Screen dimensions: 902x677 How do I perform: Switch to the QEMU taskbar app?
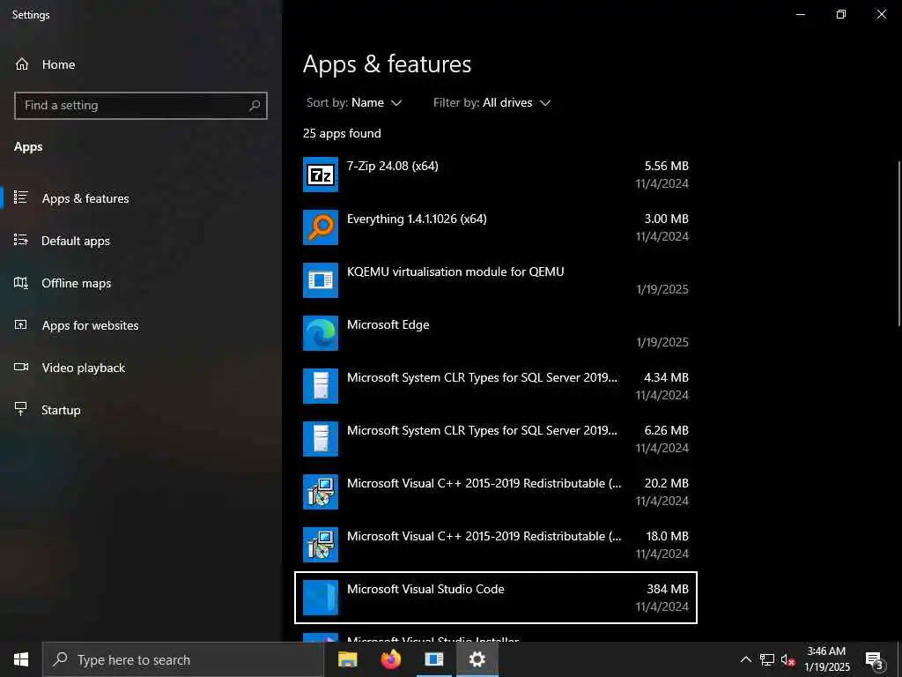(433, 659)
